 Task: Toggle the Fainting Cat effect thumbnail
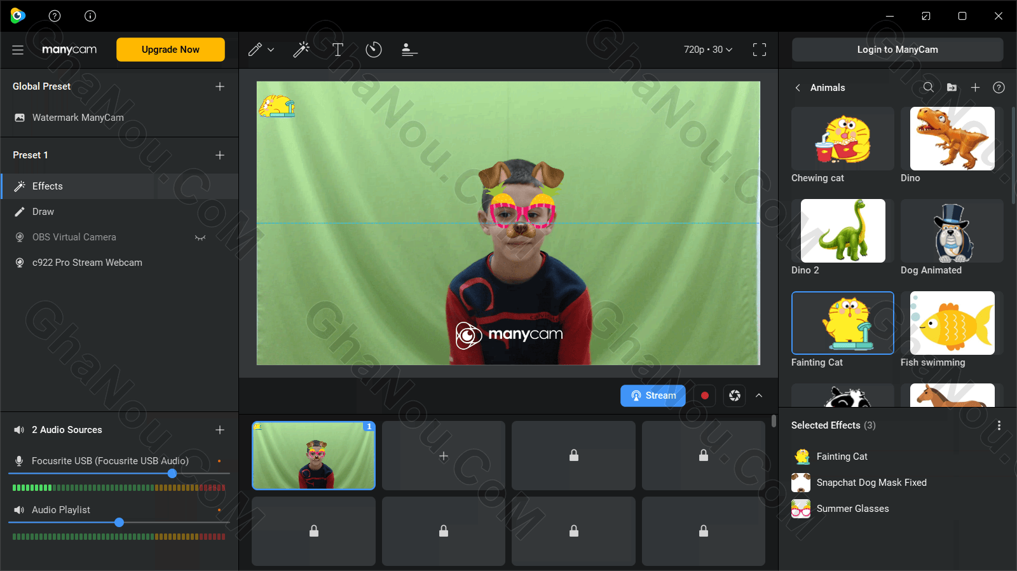click(843, 323)
